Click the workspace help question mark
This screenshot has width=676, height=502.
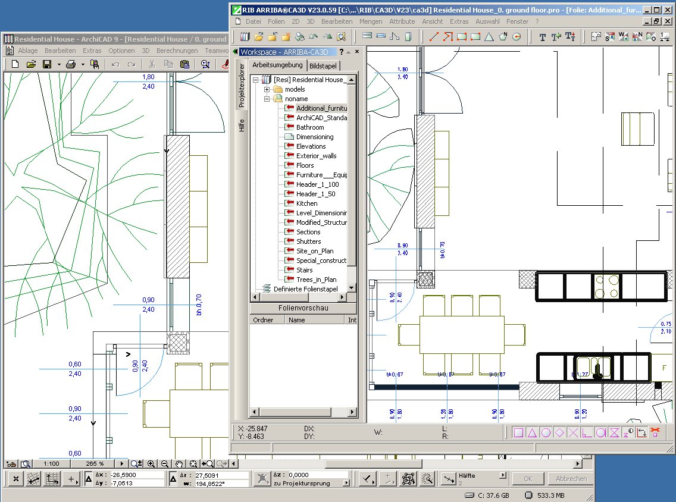coord(341,52)
